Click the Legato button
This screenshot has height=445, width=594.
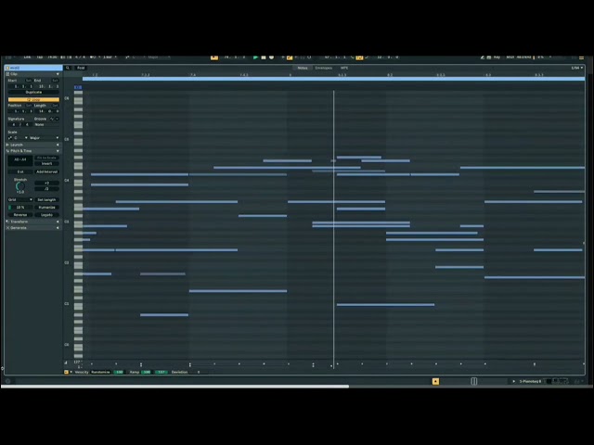[x=46, y=214]
